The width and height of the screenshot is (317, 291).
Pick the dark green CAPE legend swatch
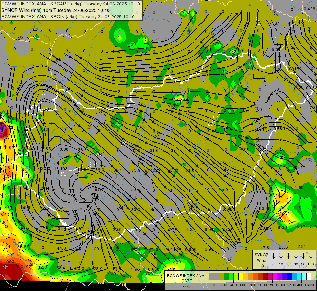226,276
